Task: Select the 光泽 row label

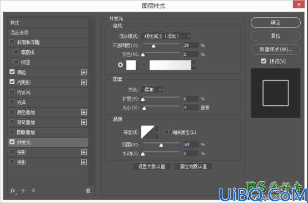Action: coord(21,102)
